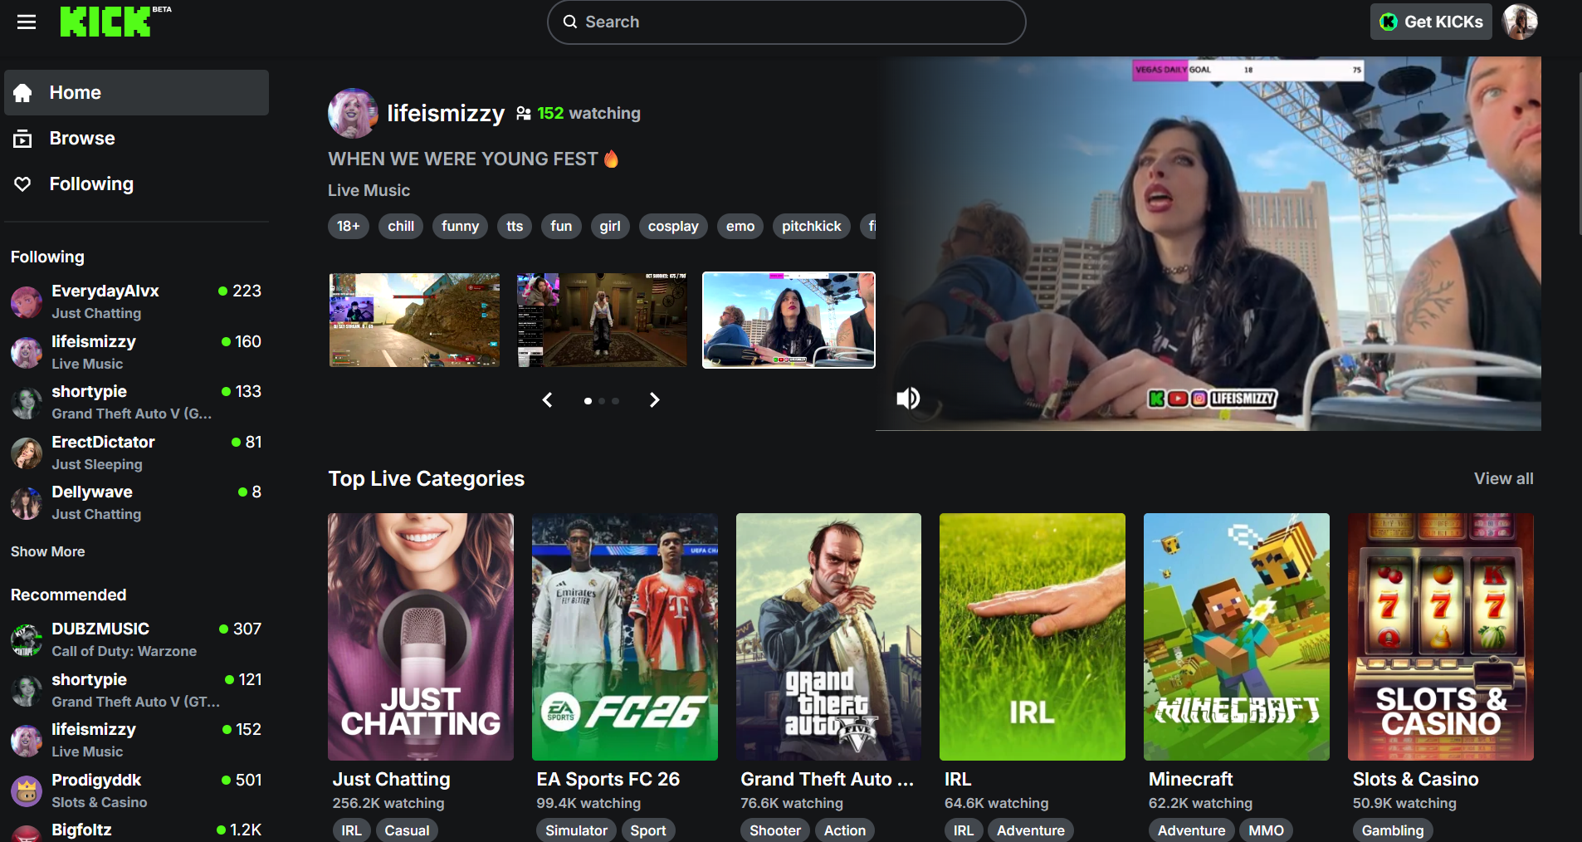This screenshot has width=1582, height=842.
Task: Open Bigfoltz channel in Recommended
Action: point(136,831)
